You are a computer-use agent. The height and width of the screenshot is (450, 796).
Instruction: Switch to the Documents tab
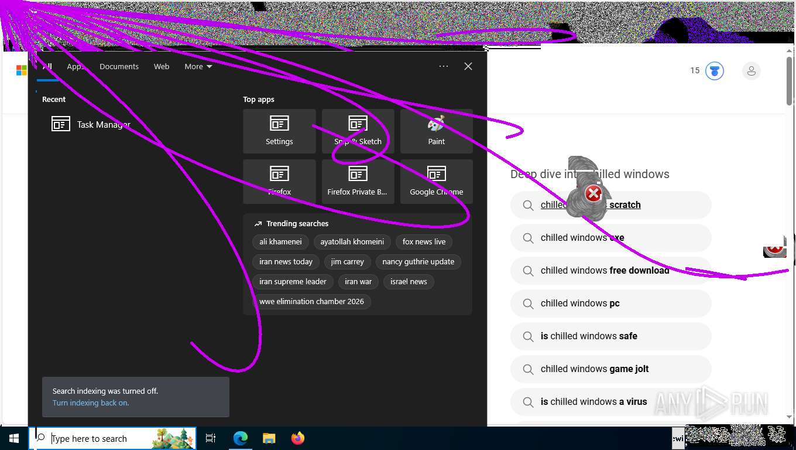click(x=119, y=67)
